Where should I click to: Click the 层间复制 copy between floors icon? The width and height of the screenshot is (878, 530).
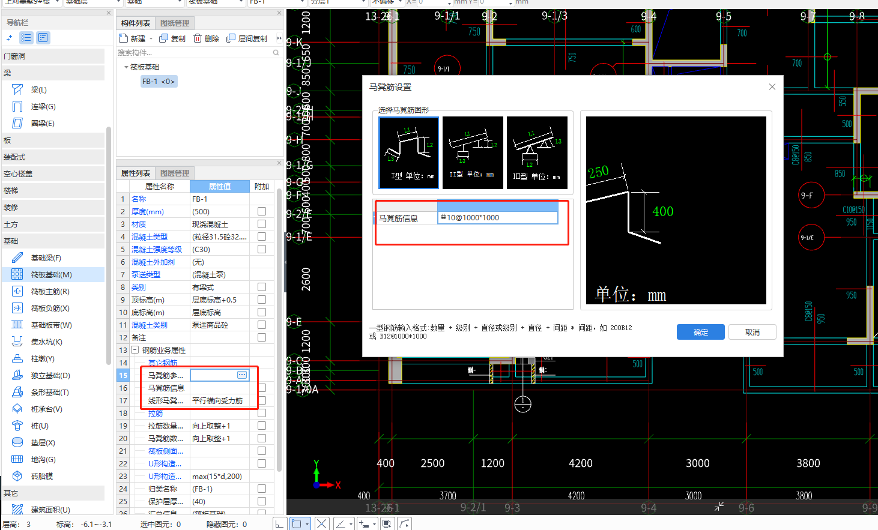point(231,38)
